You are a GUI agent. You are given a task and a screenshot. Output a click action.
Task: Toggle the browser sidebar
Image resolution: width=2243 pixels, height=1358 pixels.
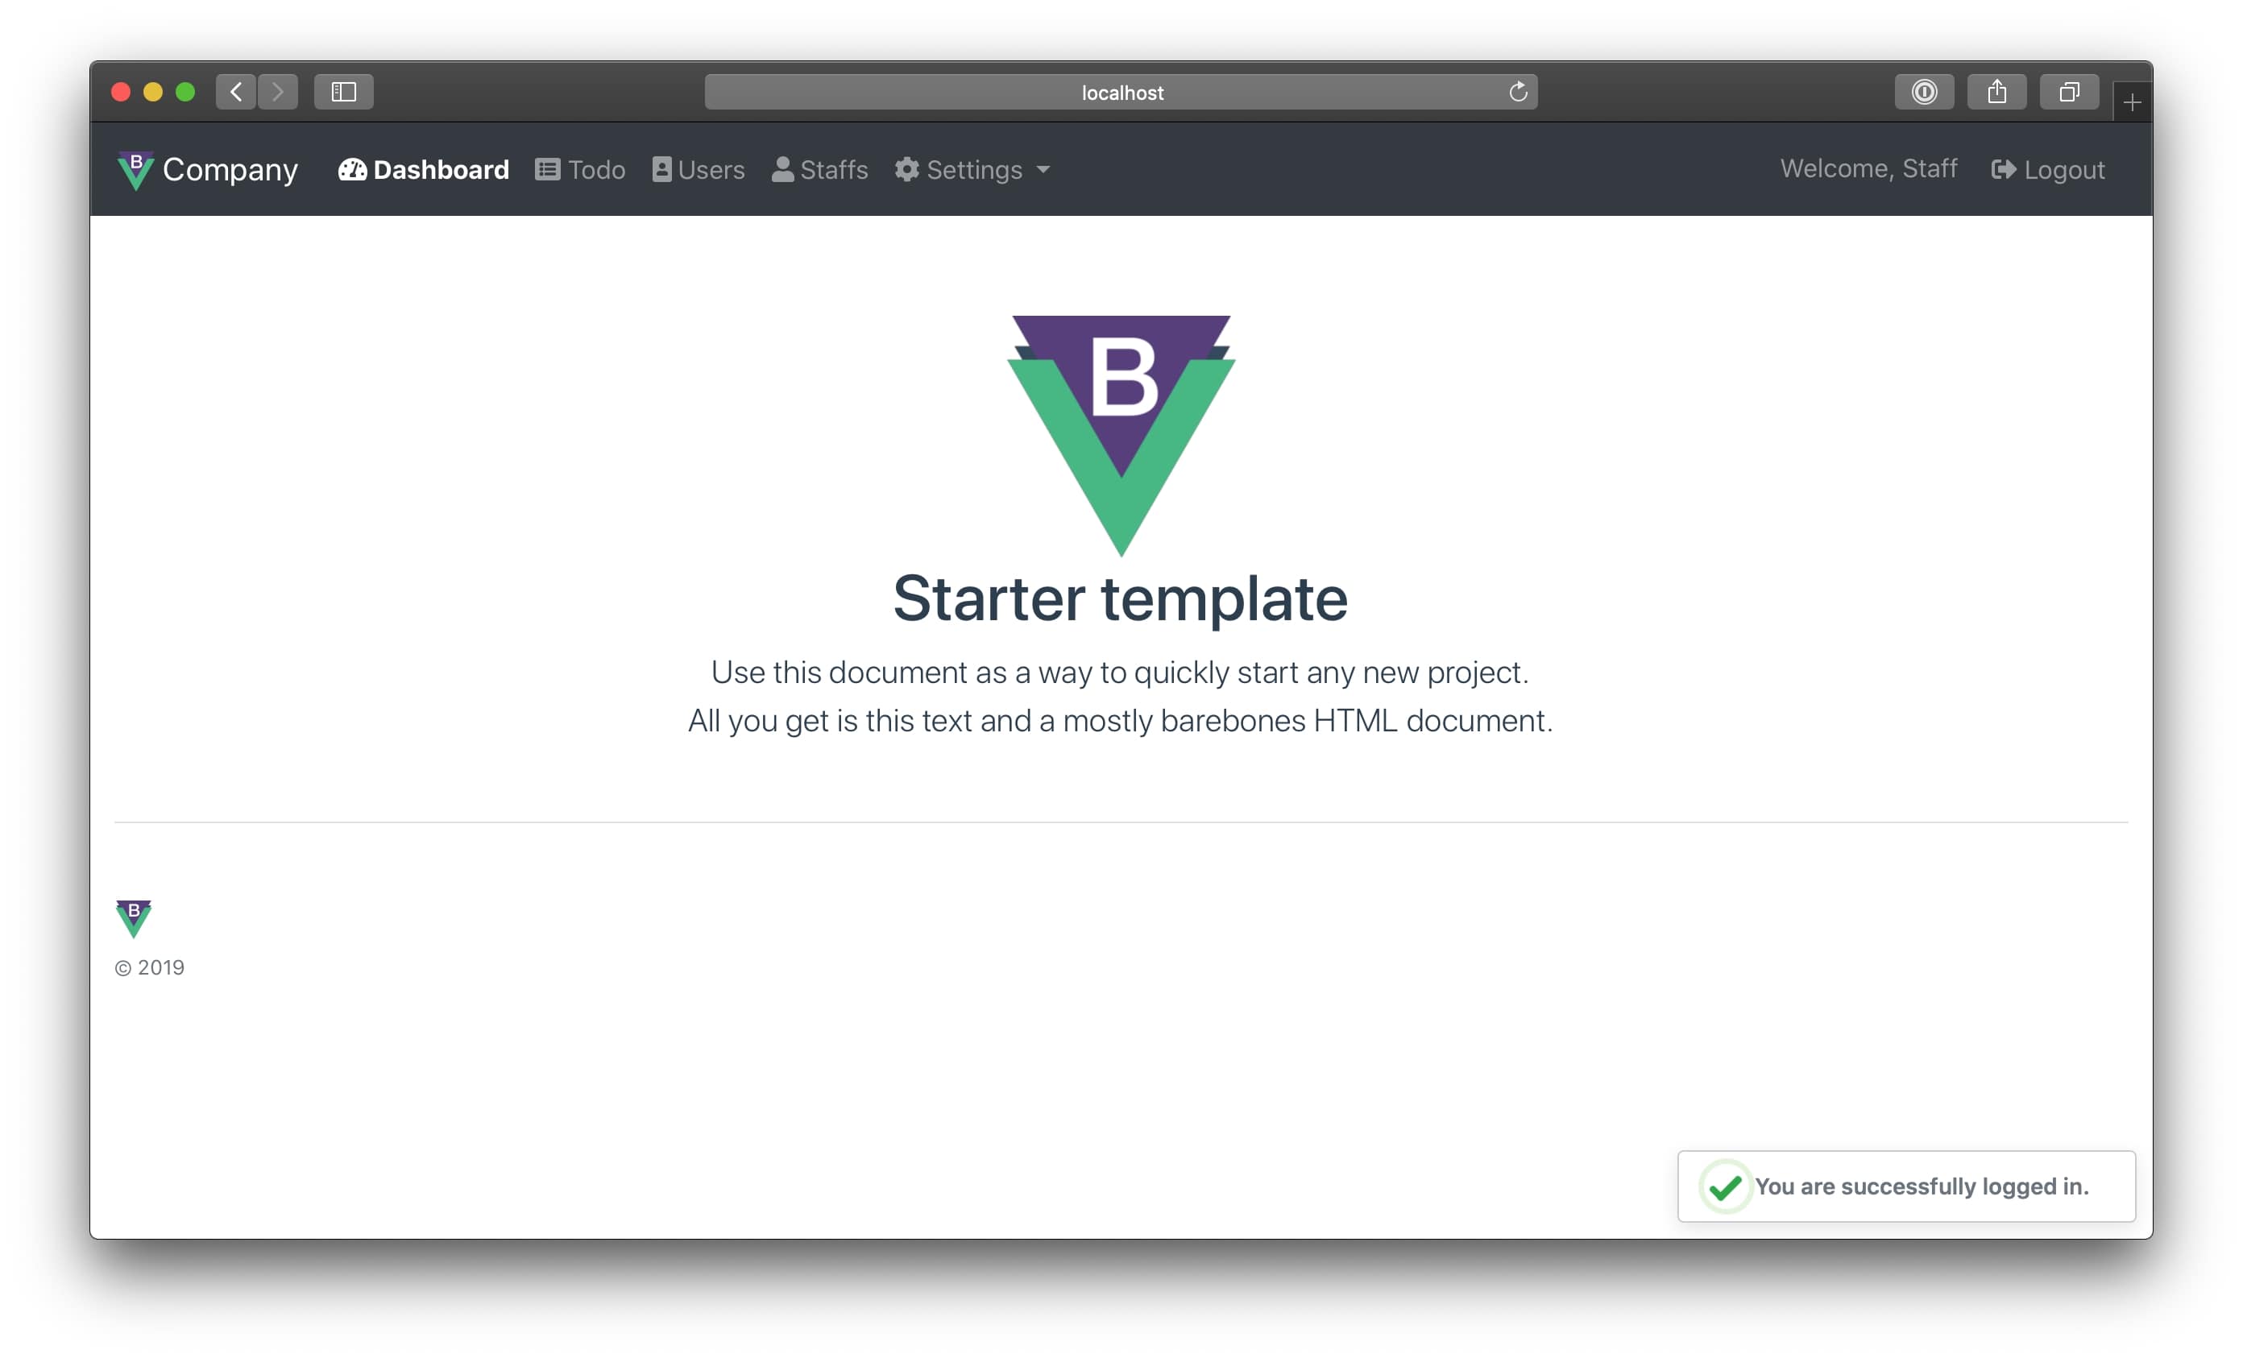343,92
